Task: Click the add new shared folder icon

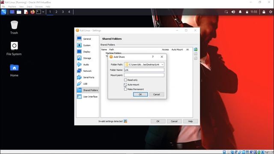Action: tap(196, 50)
